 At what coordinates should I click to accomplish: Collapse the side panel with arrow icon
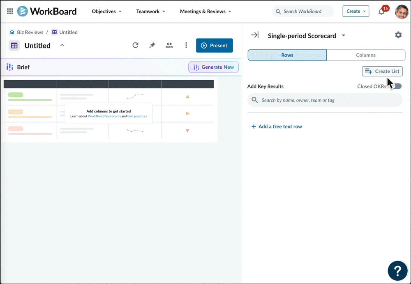[255, 35]
